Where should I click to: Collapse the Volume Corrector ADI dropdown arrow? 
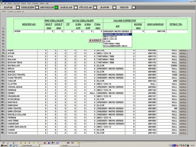131,31
